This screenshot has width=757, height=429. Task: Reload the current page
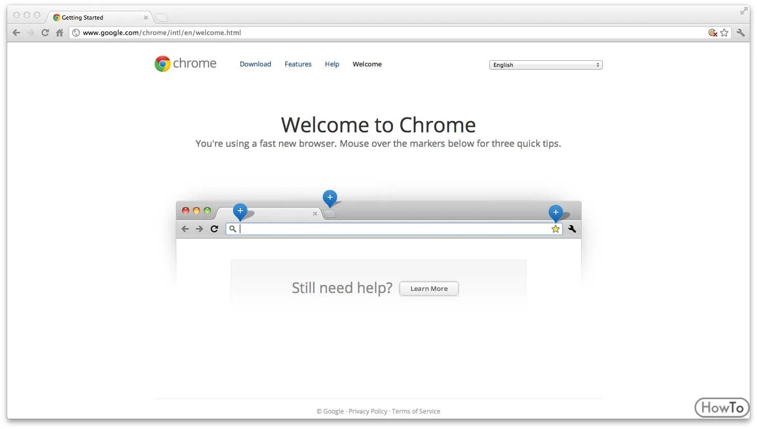(45, 32)
